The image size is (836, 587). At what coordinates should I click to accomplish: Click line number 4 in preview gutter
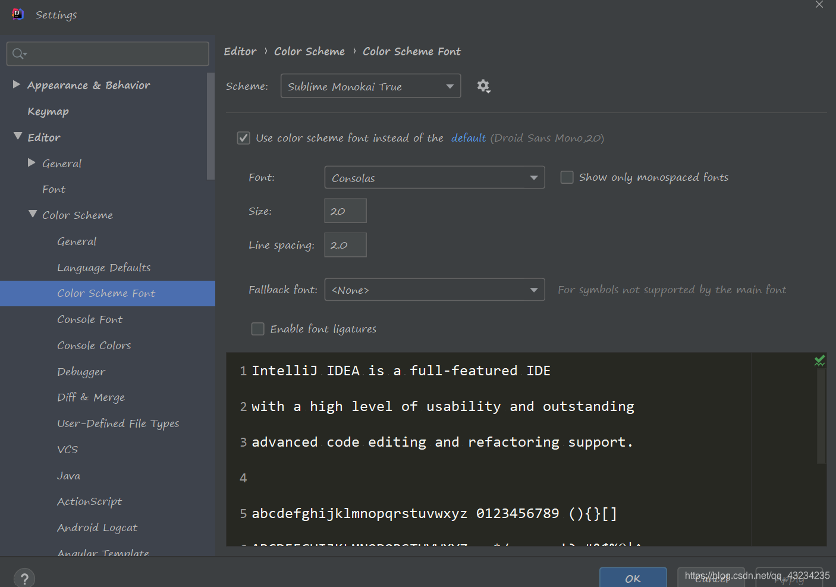[x=243, y=478]
